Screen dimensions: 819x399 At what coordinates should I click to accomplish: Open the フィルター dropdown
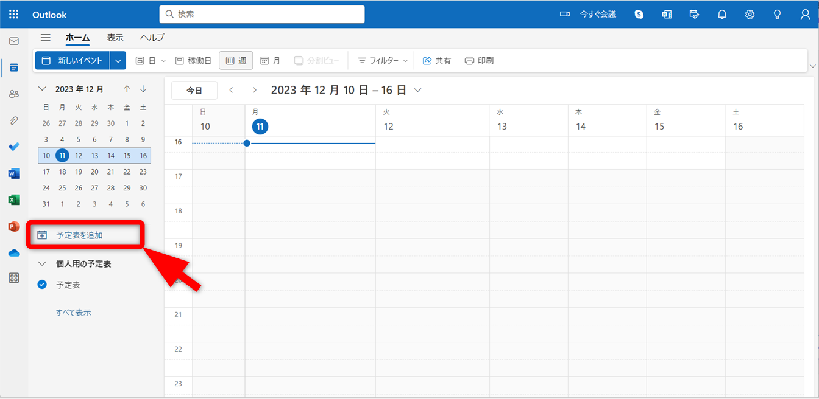tap(383, 61)
